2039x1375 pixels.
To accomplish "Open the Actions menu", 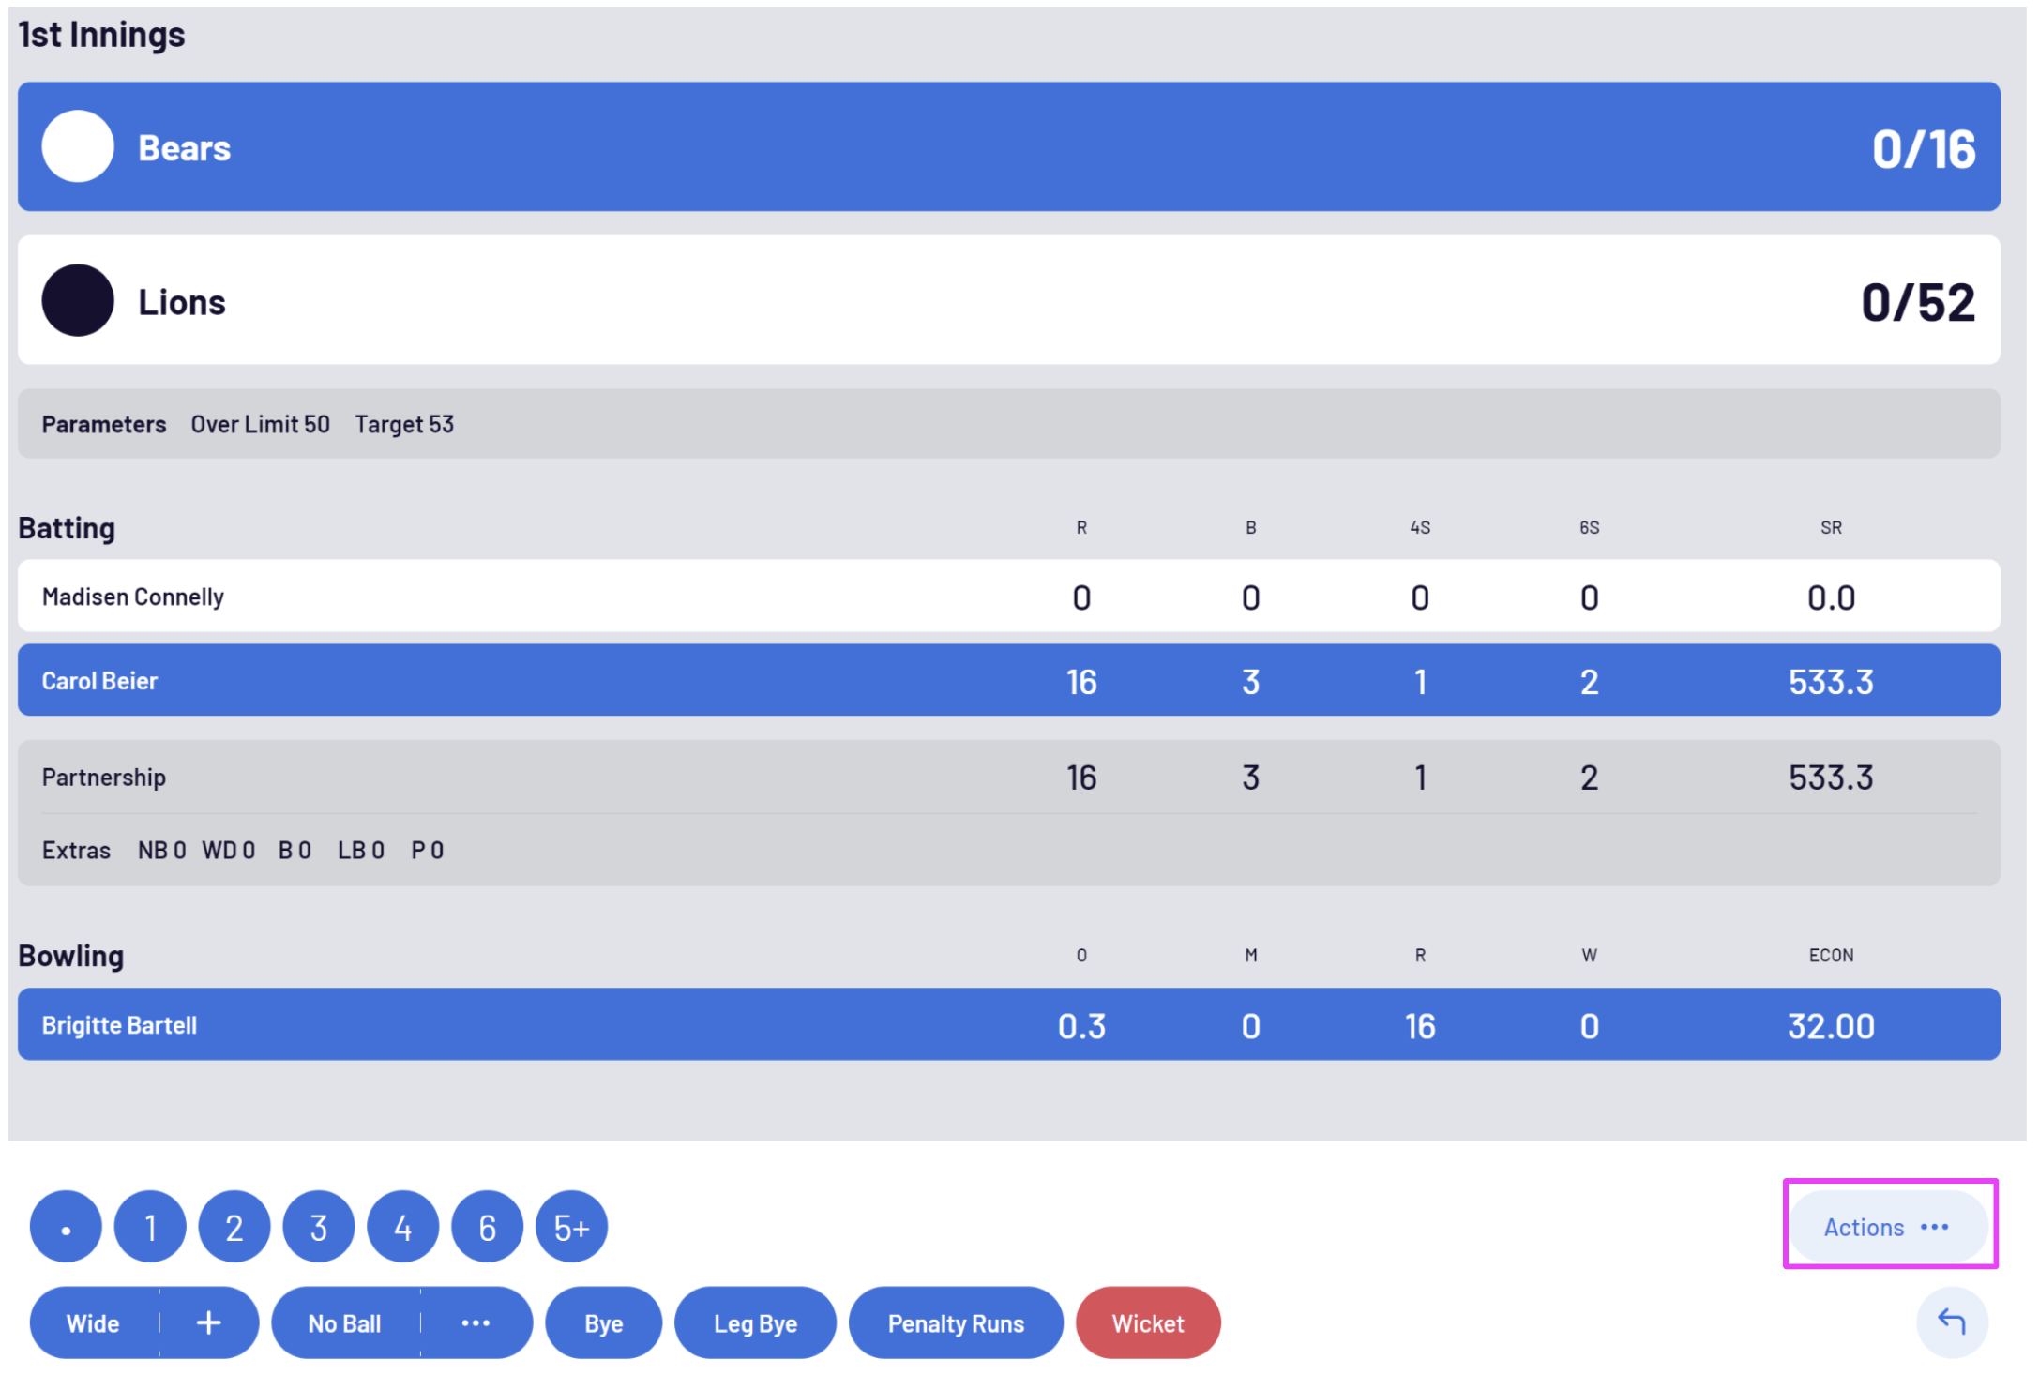I will (1888, 1226).
